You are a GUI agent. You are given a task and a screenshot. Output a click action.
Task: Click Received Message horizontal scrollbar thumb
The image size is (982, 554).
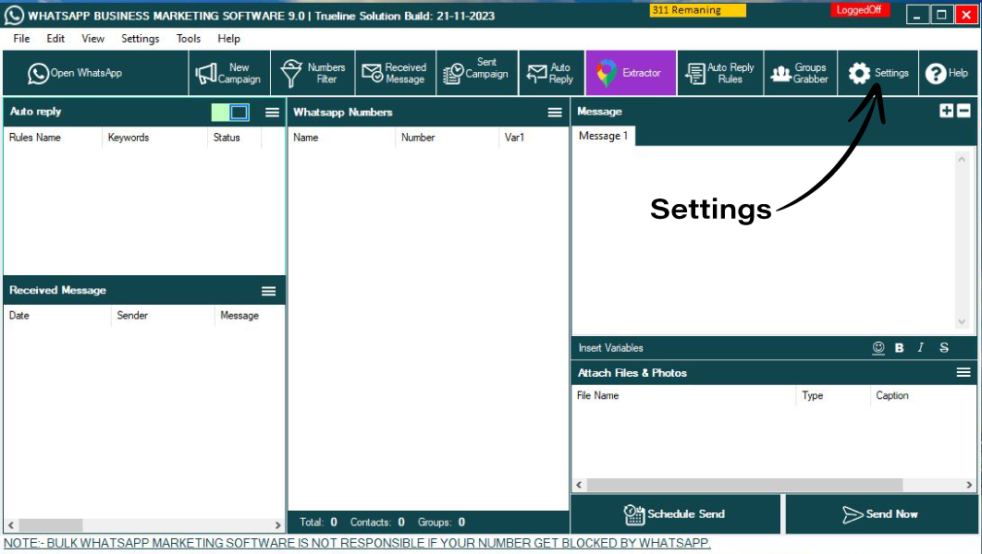pos(50,525)
